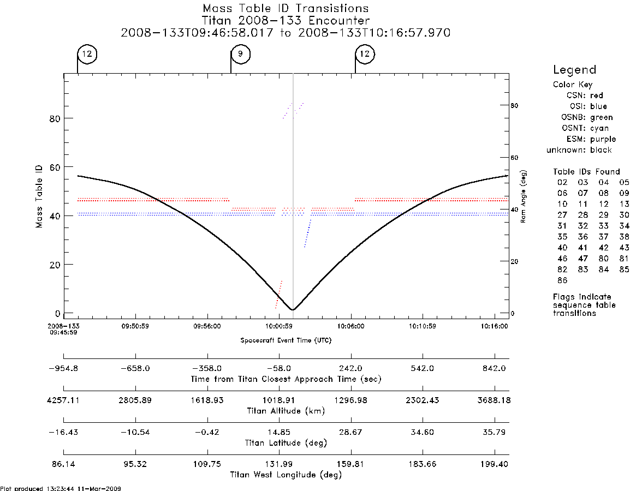Screen dimensions: 636x491
Task: Click table ID 27 in the legend
Action: click(562, 215)
